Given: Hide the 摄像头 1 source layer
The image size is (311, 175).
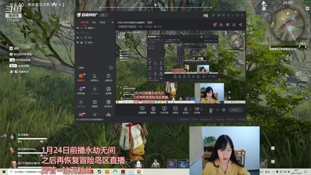Looking at the screenshot, I should coord(77,28).
